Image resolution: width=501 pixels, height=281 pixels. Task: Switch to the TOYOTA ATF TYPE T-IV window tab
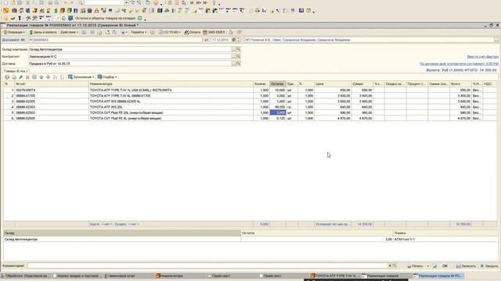click(335, 276)
